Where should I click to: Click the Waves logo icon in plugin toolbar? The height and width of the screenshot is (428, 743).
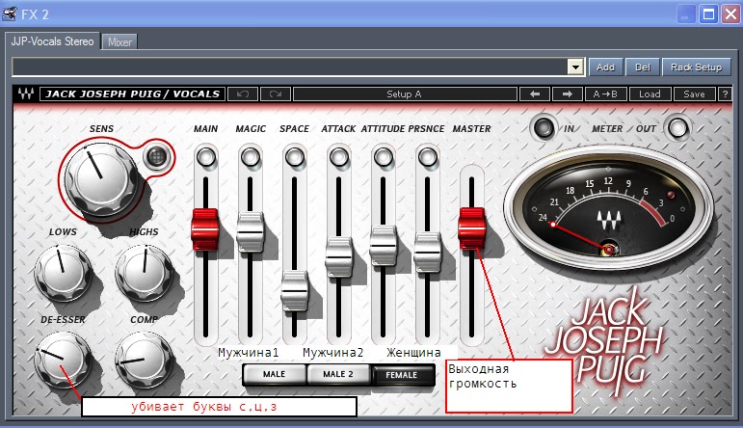tap(26, 94)
